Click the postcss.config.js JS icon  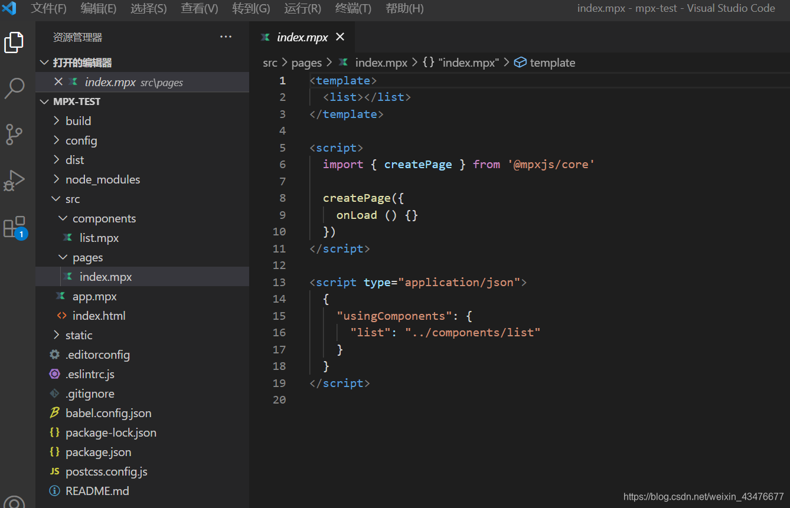click(x=54, y=471)
